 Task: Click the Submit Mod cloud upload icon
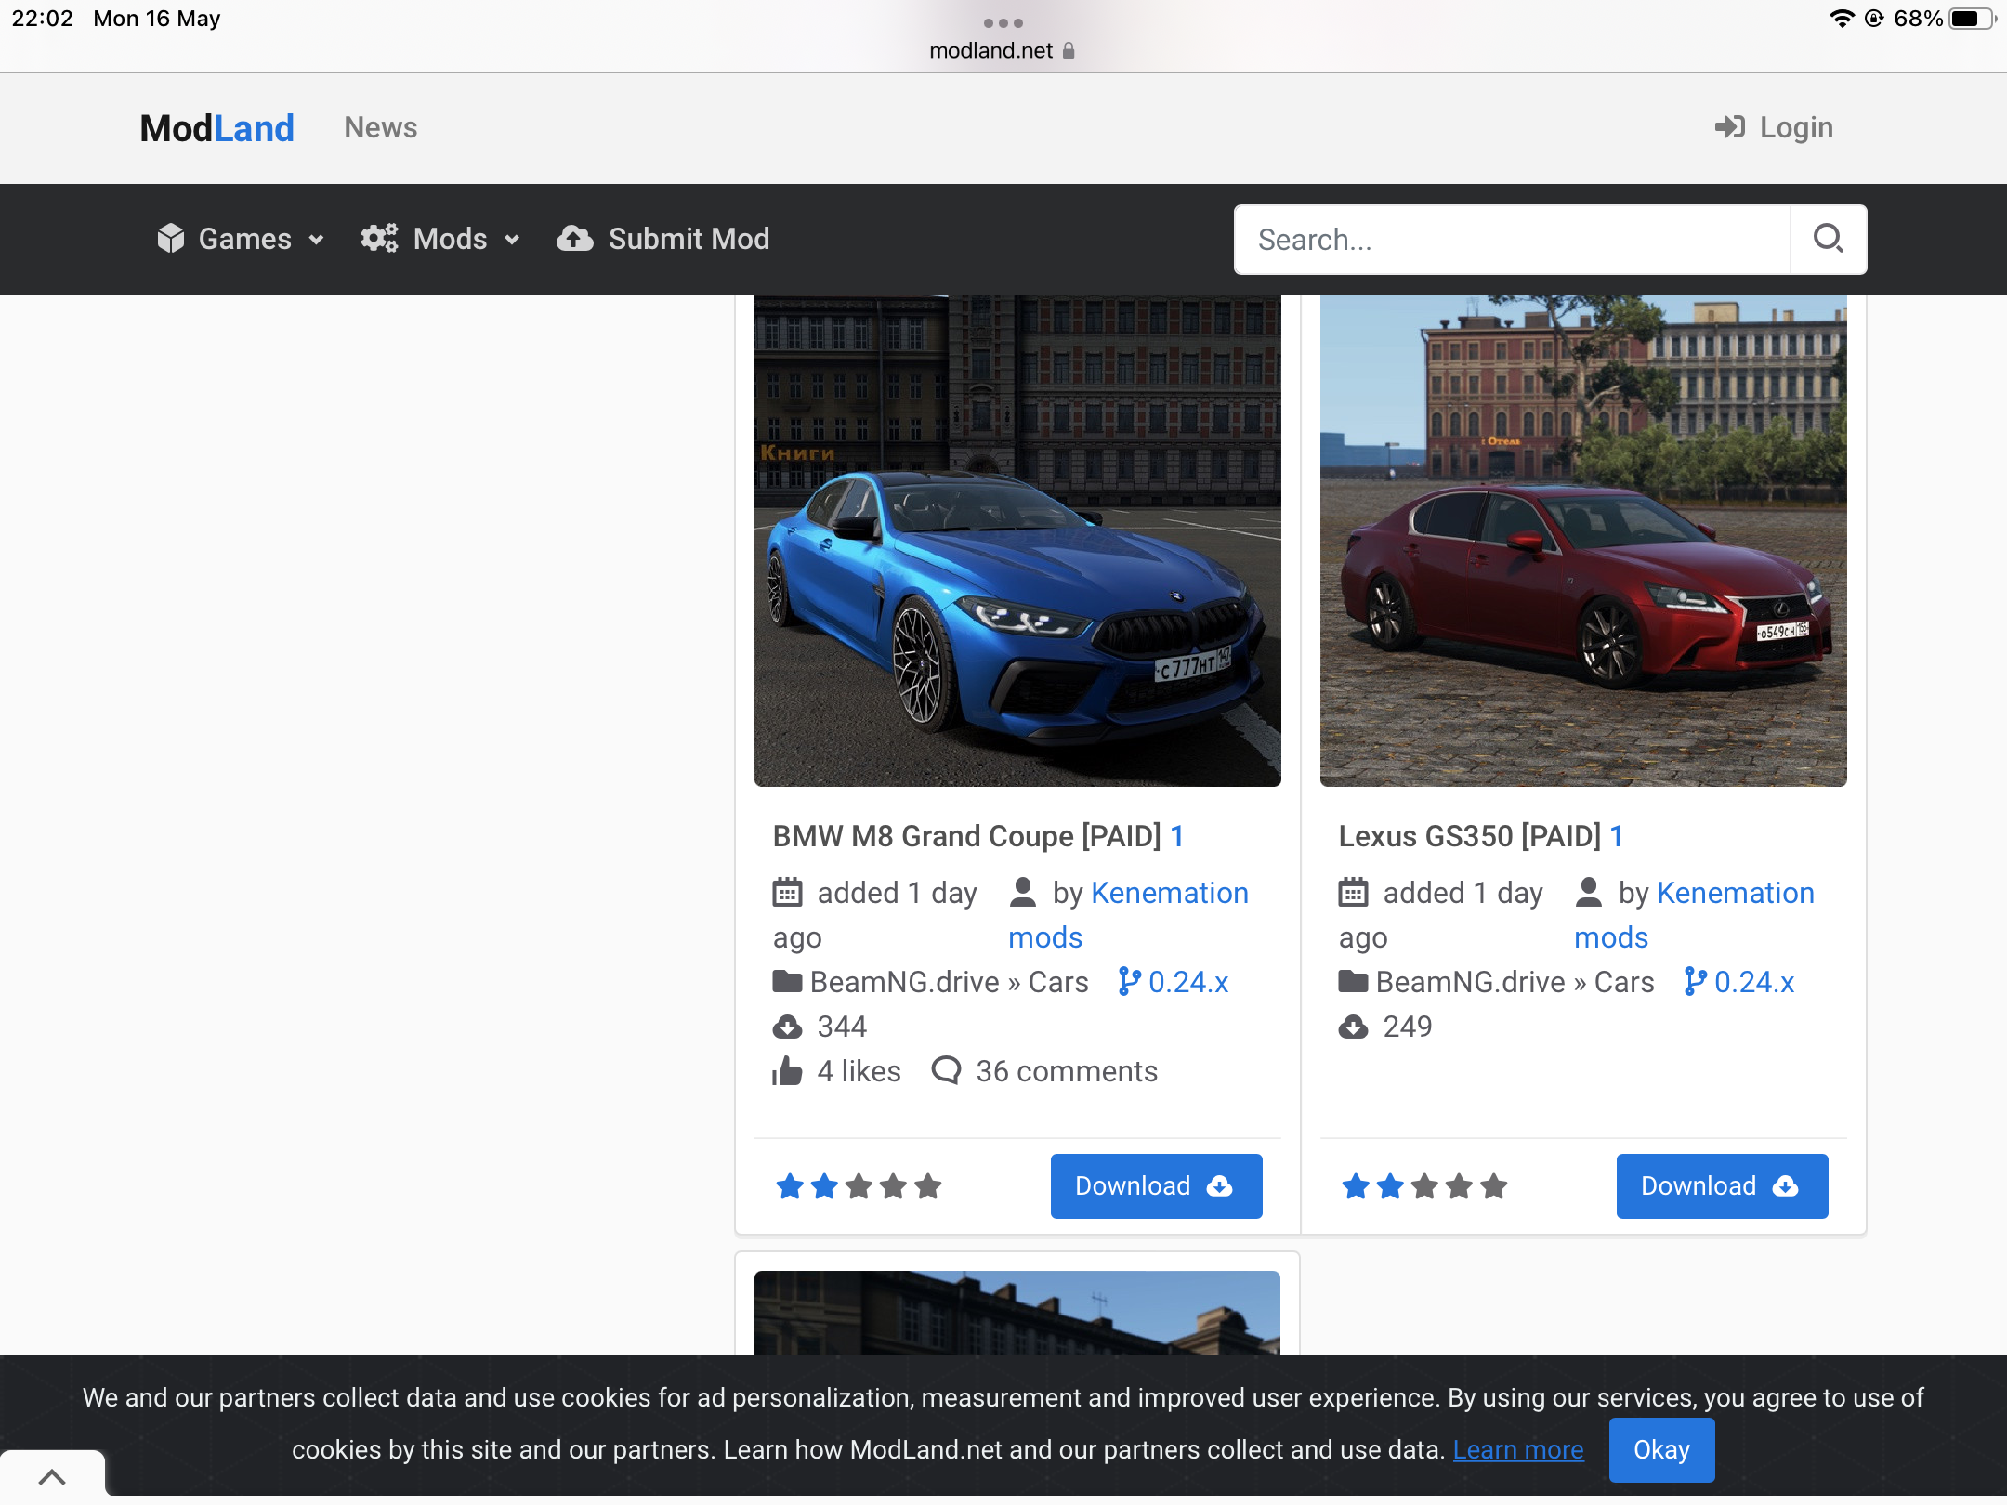point(575,239)
